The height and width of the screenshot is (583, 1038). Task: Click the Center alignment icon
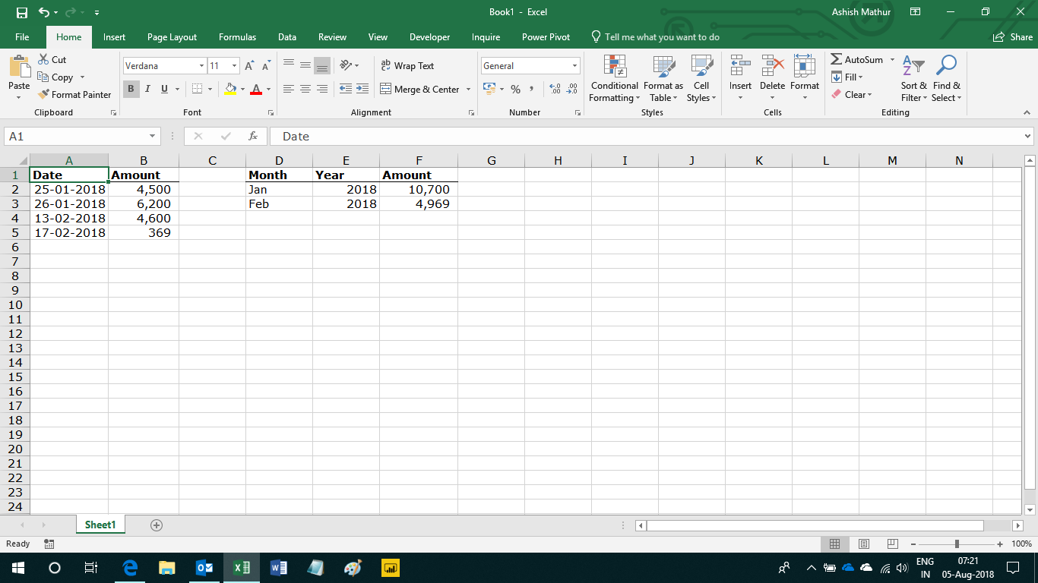pyautogui.click(x=305, y=89)
